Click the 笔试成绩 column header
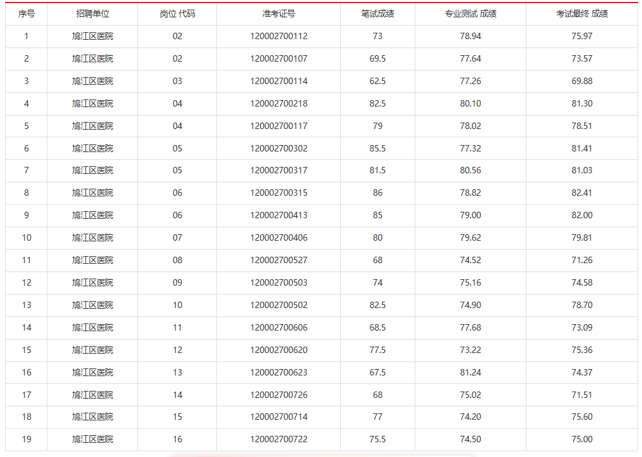This screenshot has width=642, height=457. [377, 14]
